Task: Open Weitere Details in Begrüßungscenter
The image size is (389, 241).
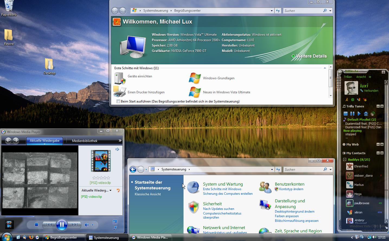Action: click(309, 56)
